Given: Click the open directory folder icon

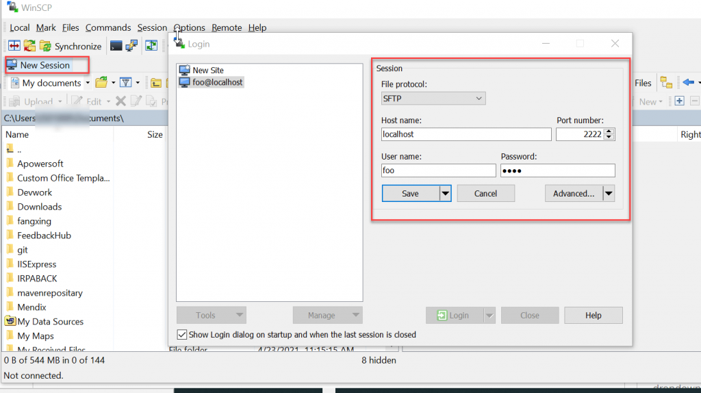Looking at the screenshot, I should coord(101,82).
